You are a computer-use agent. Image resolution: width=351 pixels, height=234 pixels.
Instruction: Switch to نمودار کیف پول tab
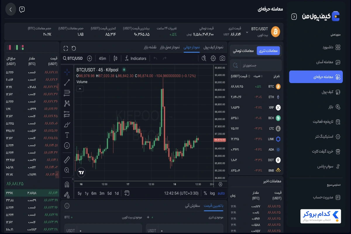[x=213, y=47]
